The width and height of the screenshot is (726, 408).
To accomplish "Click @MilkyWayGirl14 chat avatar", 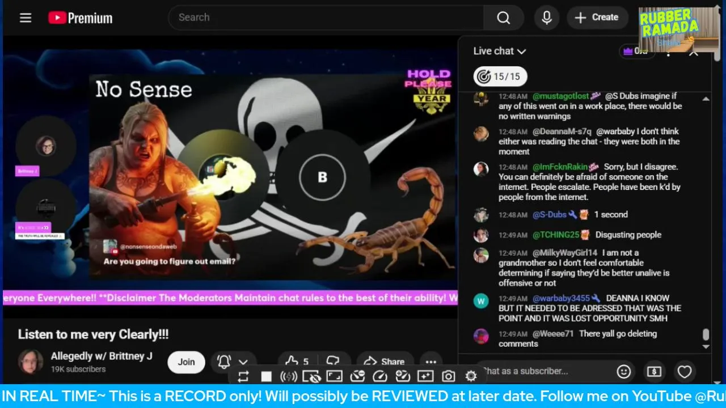I will 481,255.
